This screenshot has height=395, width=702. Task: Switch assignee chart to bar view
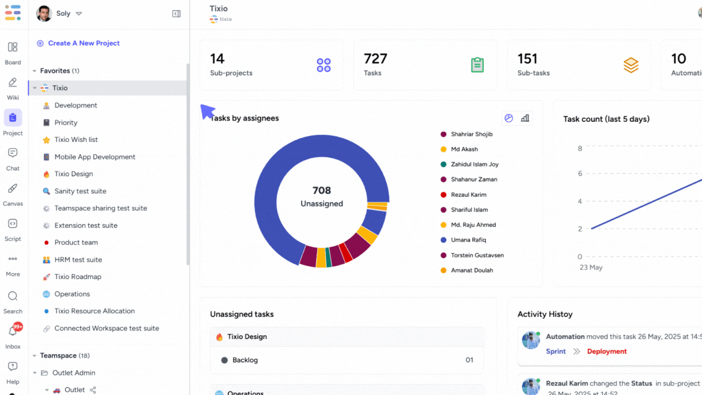click(525, 118)
